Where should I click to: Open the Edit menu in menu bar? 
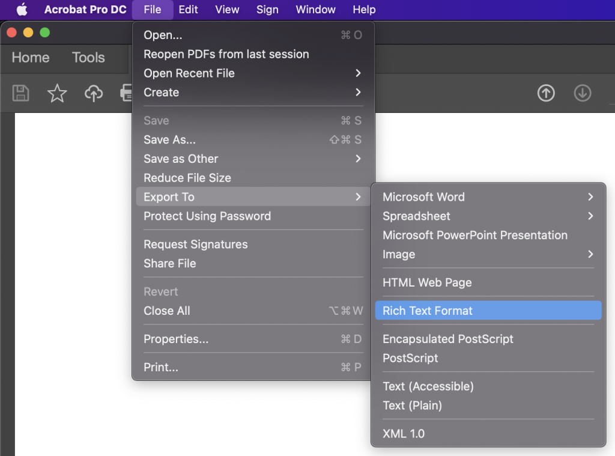tap(188, 10)
